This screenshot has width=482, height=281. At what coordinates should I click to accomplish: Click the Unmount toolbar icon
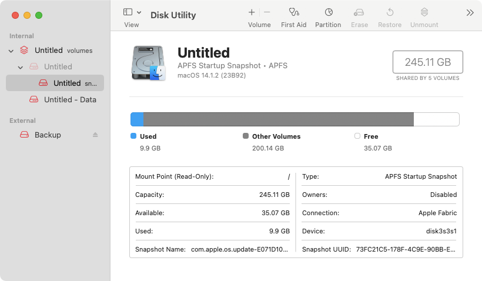[424, 12]
